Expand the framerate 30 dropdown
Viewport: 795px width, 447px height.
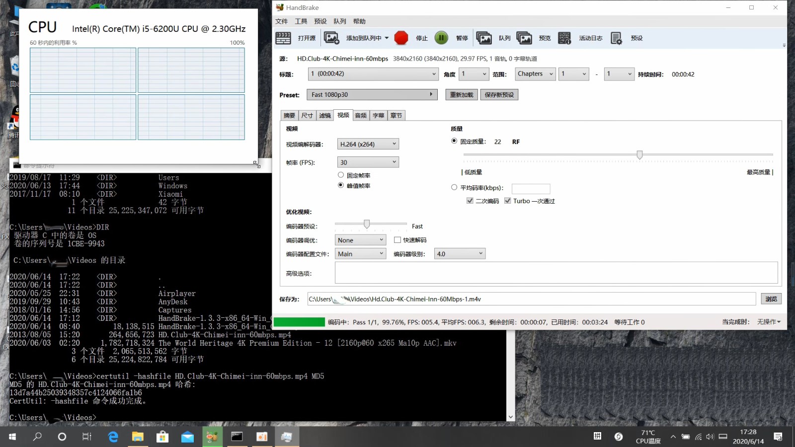click(x=368, y=162)
